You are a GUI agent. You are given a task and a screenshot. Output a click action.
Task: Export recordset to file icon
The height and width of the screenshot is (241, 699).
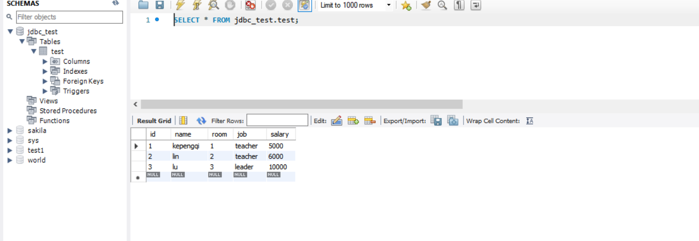436,120
